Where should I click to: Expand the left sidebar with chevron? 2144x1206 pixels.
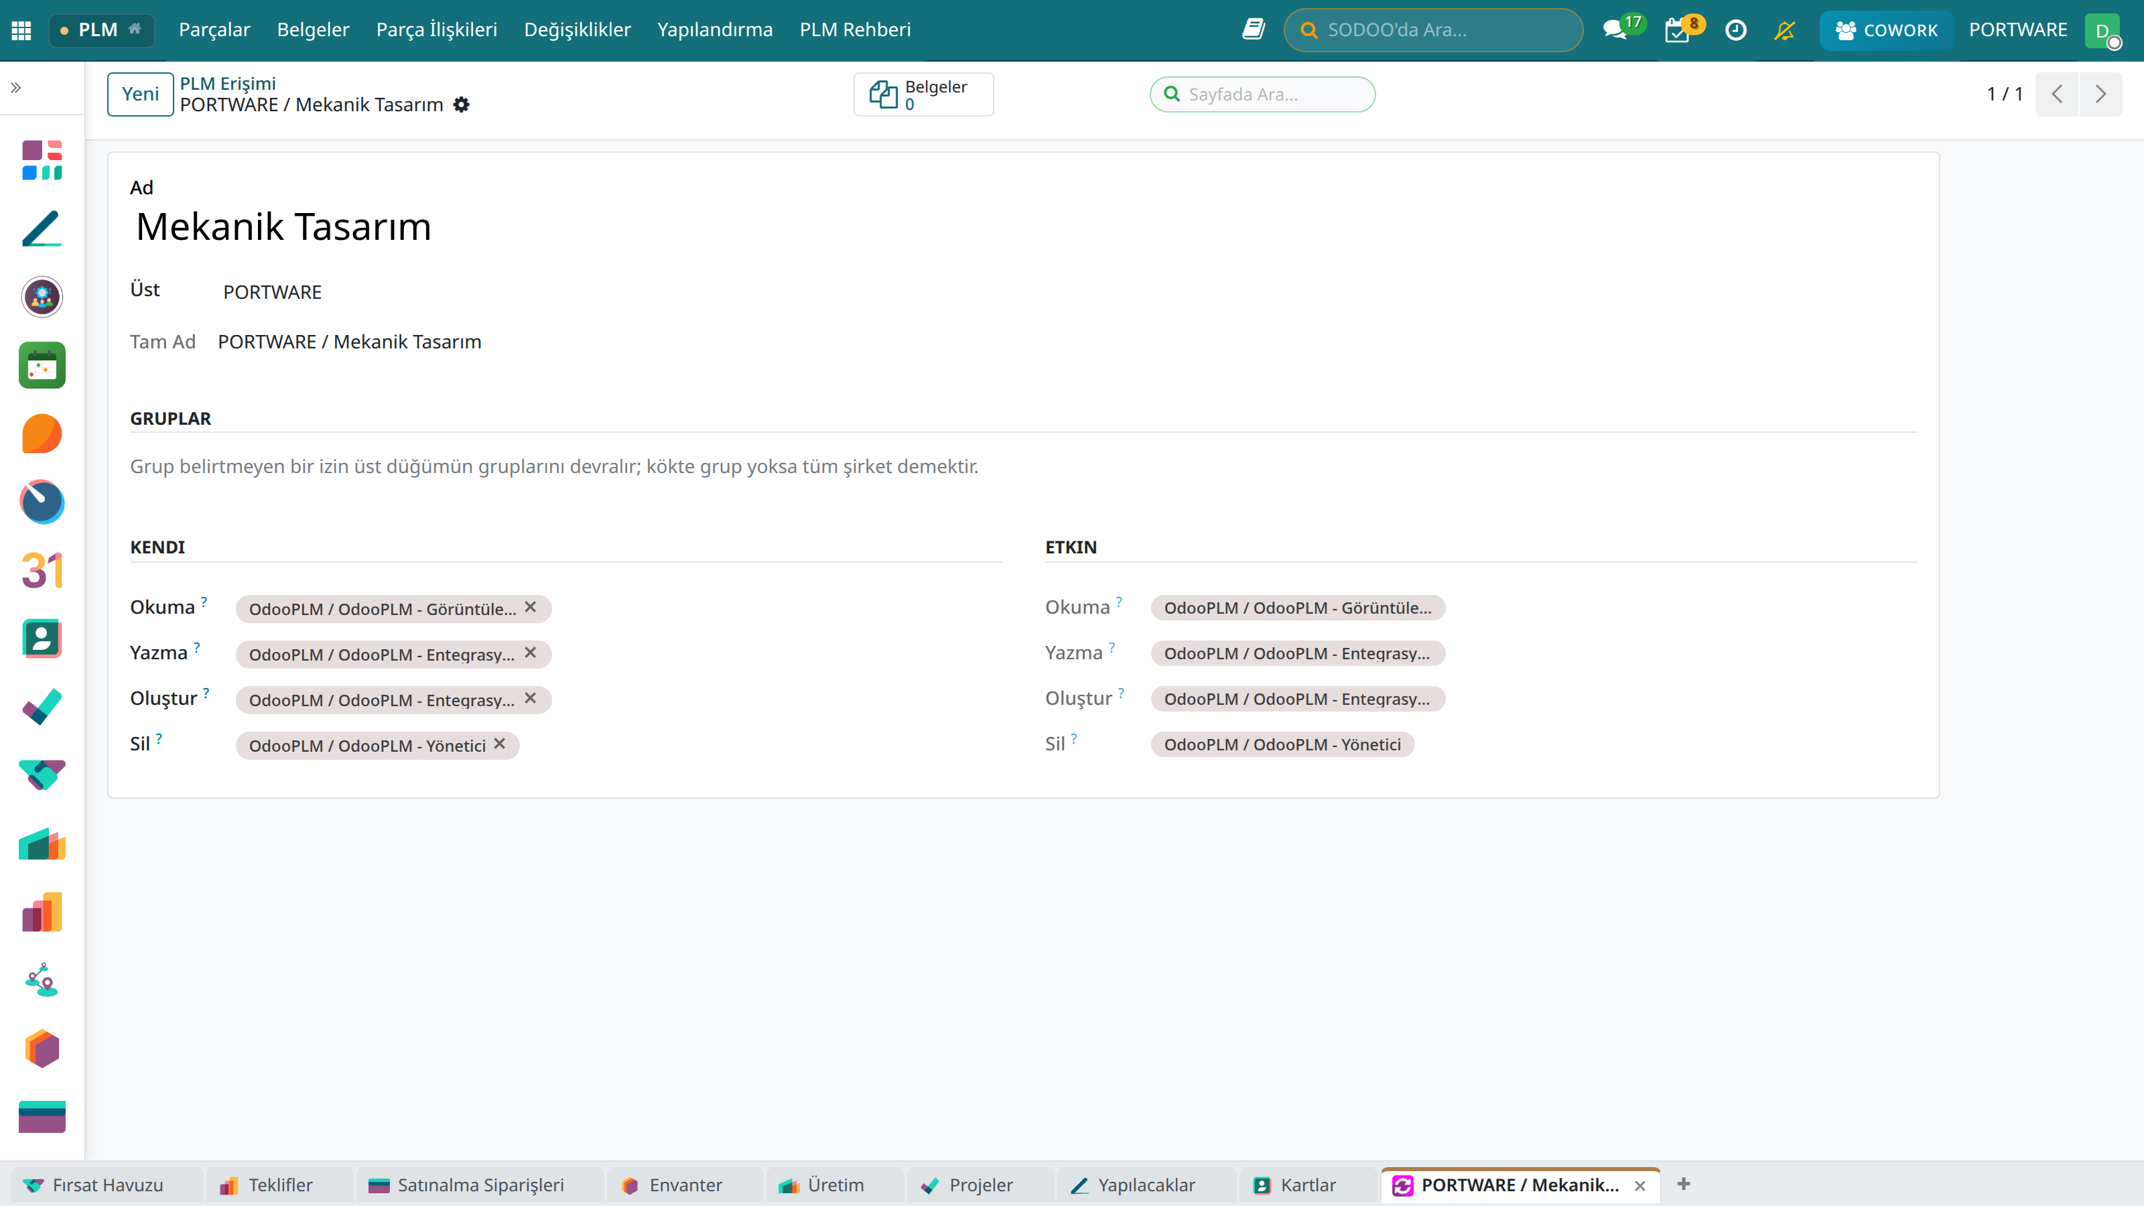16,87
